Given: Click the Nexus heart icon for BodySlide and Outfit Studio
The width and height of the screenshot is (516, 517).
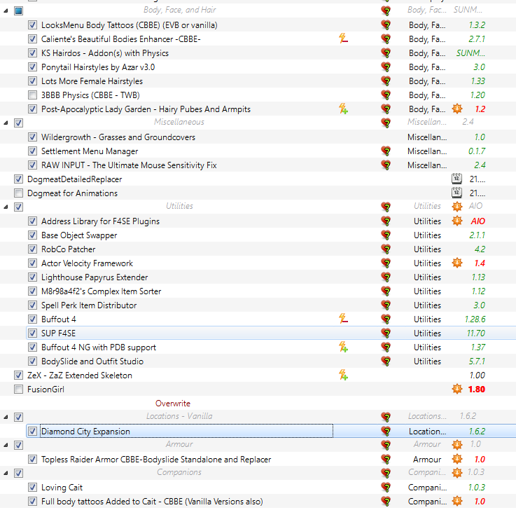Looking at the screenshot, I should pos(386,361).
